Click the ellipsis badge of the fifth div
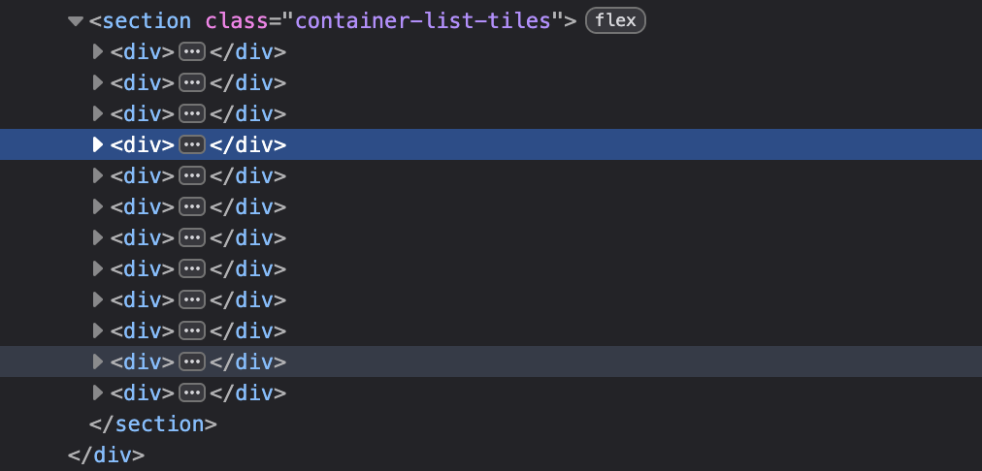Viewport: 982px width, 471px height. point(192,175)
